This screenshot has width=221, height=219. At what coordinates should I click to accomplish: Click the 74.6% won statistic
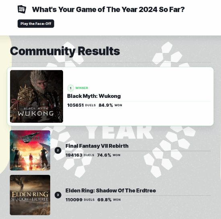tap(104, 155)
